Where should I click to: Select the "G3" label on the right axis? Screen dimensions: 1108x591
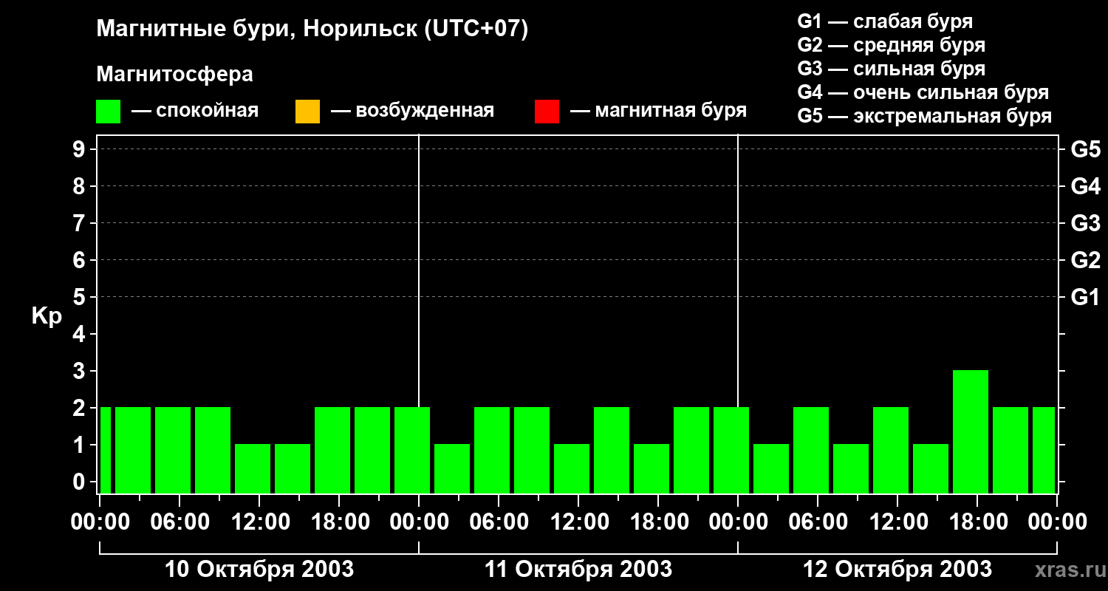(1086, 223)
